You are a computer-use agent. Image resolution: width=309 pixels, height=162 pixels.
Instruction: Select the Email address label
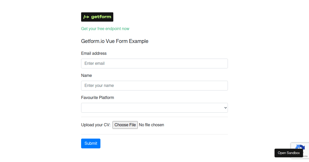pyautogui.click(x=94, y=53)
